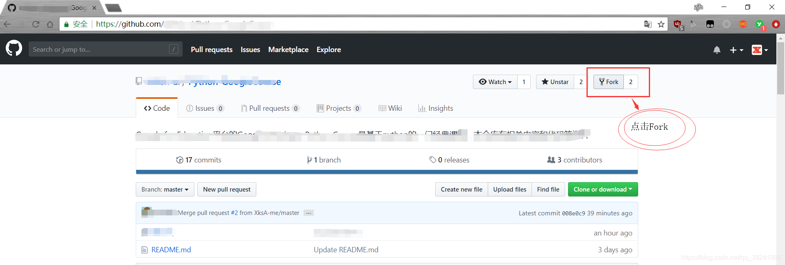
Task: Click the red upload-arrow extension icon
Action: [x=776, y=24]
